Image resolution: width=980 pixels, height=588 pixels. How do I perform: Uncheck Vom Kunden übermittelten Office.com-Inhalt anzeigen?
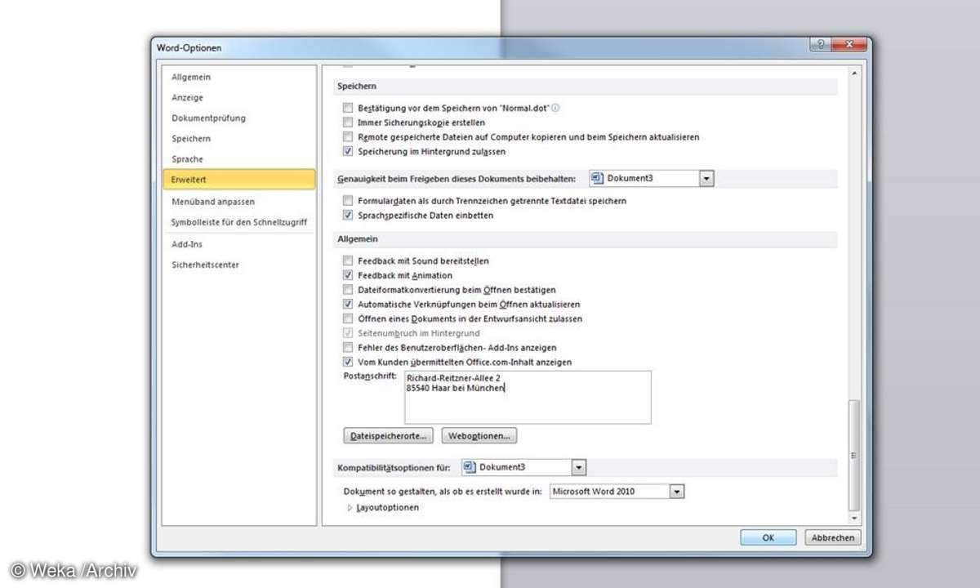click(x=348, y=363)
